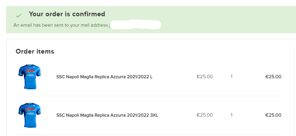The height and width of the screenshot is (136, 296).
Task: Click the bold total €25.00 for 3XL jersey
Action: coord(273,115)
